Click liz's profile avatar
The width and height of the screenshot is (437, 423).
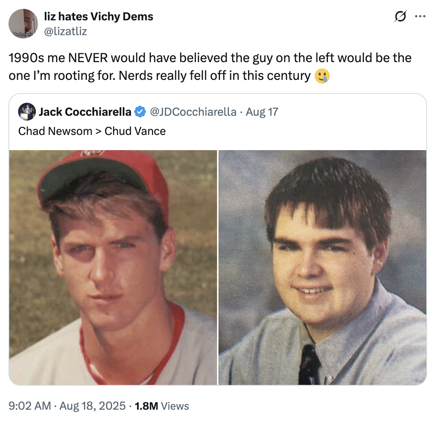click(23, 23)
